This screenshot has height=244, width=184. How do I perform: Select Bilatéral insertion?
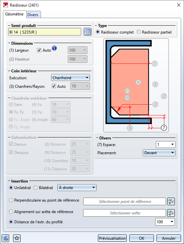coord(35,188)
